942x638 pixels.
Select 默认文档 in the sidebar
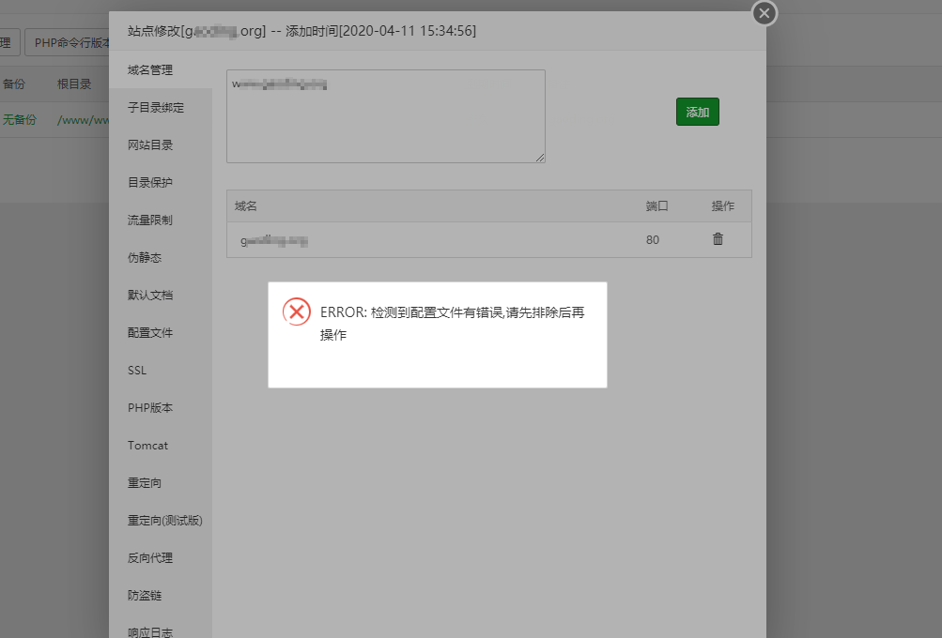pyautogui.click(x=150, y=295)
